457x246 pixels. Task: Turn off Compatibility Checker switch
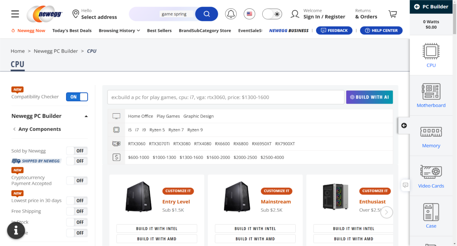(77, 97)
